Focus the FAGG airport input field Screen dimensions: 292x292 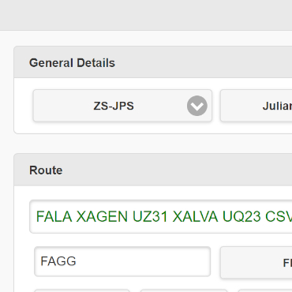click(122, 261)
